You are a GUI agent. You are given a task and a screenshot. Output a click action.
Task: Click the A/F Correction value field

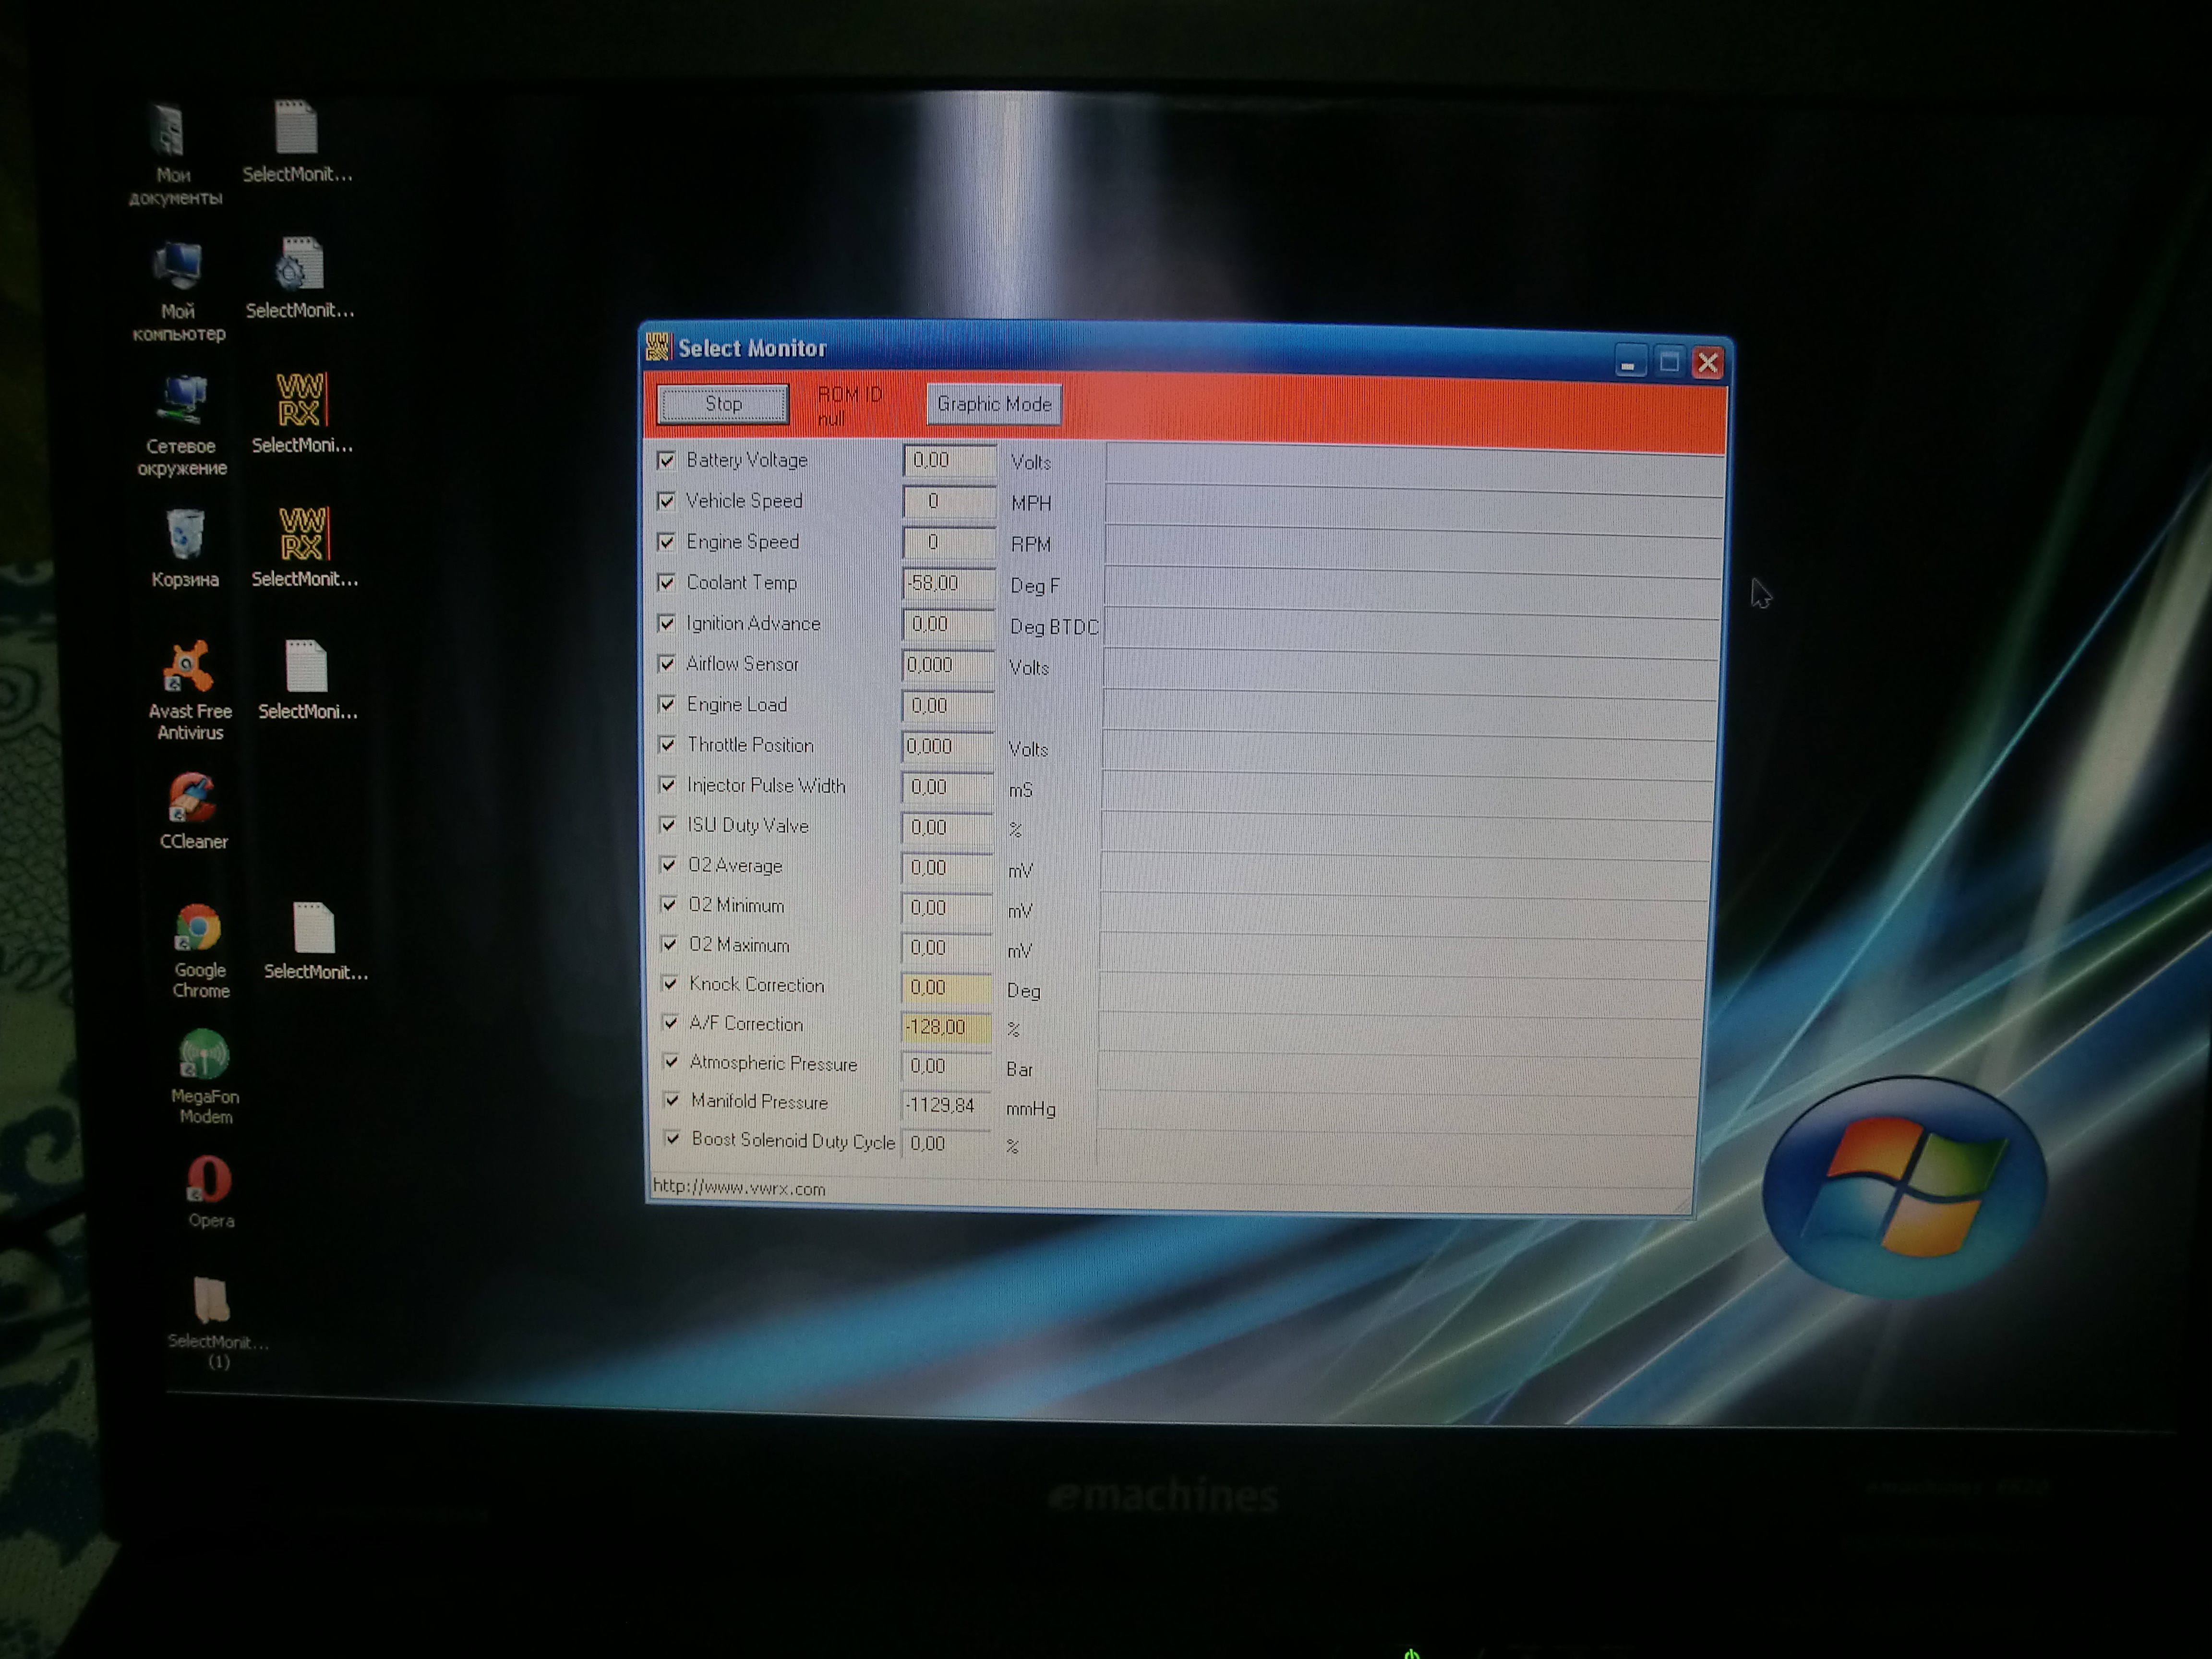pos(945,1027)
